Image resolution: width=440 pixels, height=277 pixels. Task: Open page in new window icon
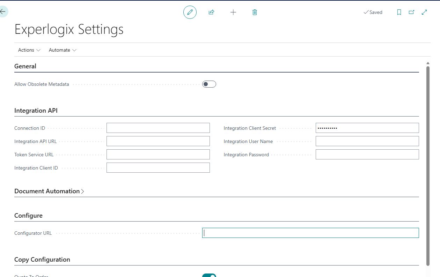pyautogui.click(x=412, y=12)
